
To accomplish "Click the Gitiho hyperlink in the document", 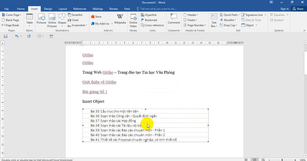I will click(x=88, y=55).
